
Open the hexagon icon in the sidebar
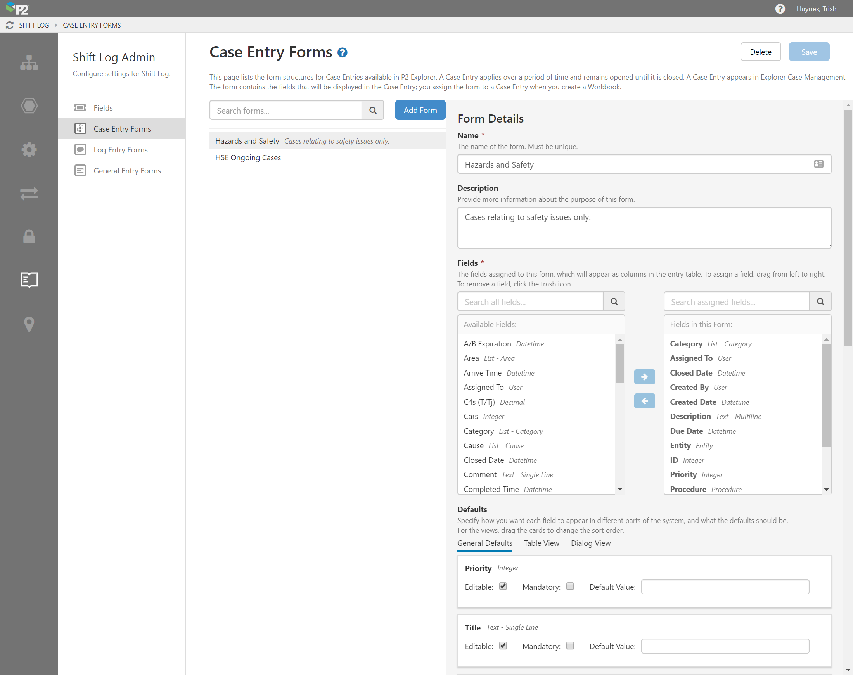pyautogui.click(x=29, y=106)
